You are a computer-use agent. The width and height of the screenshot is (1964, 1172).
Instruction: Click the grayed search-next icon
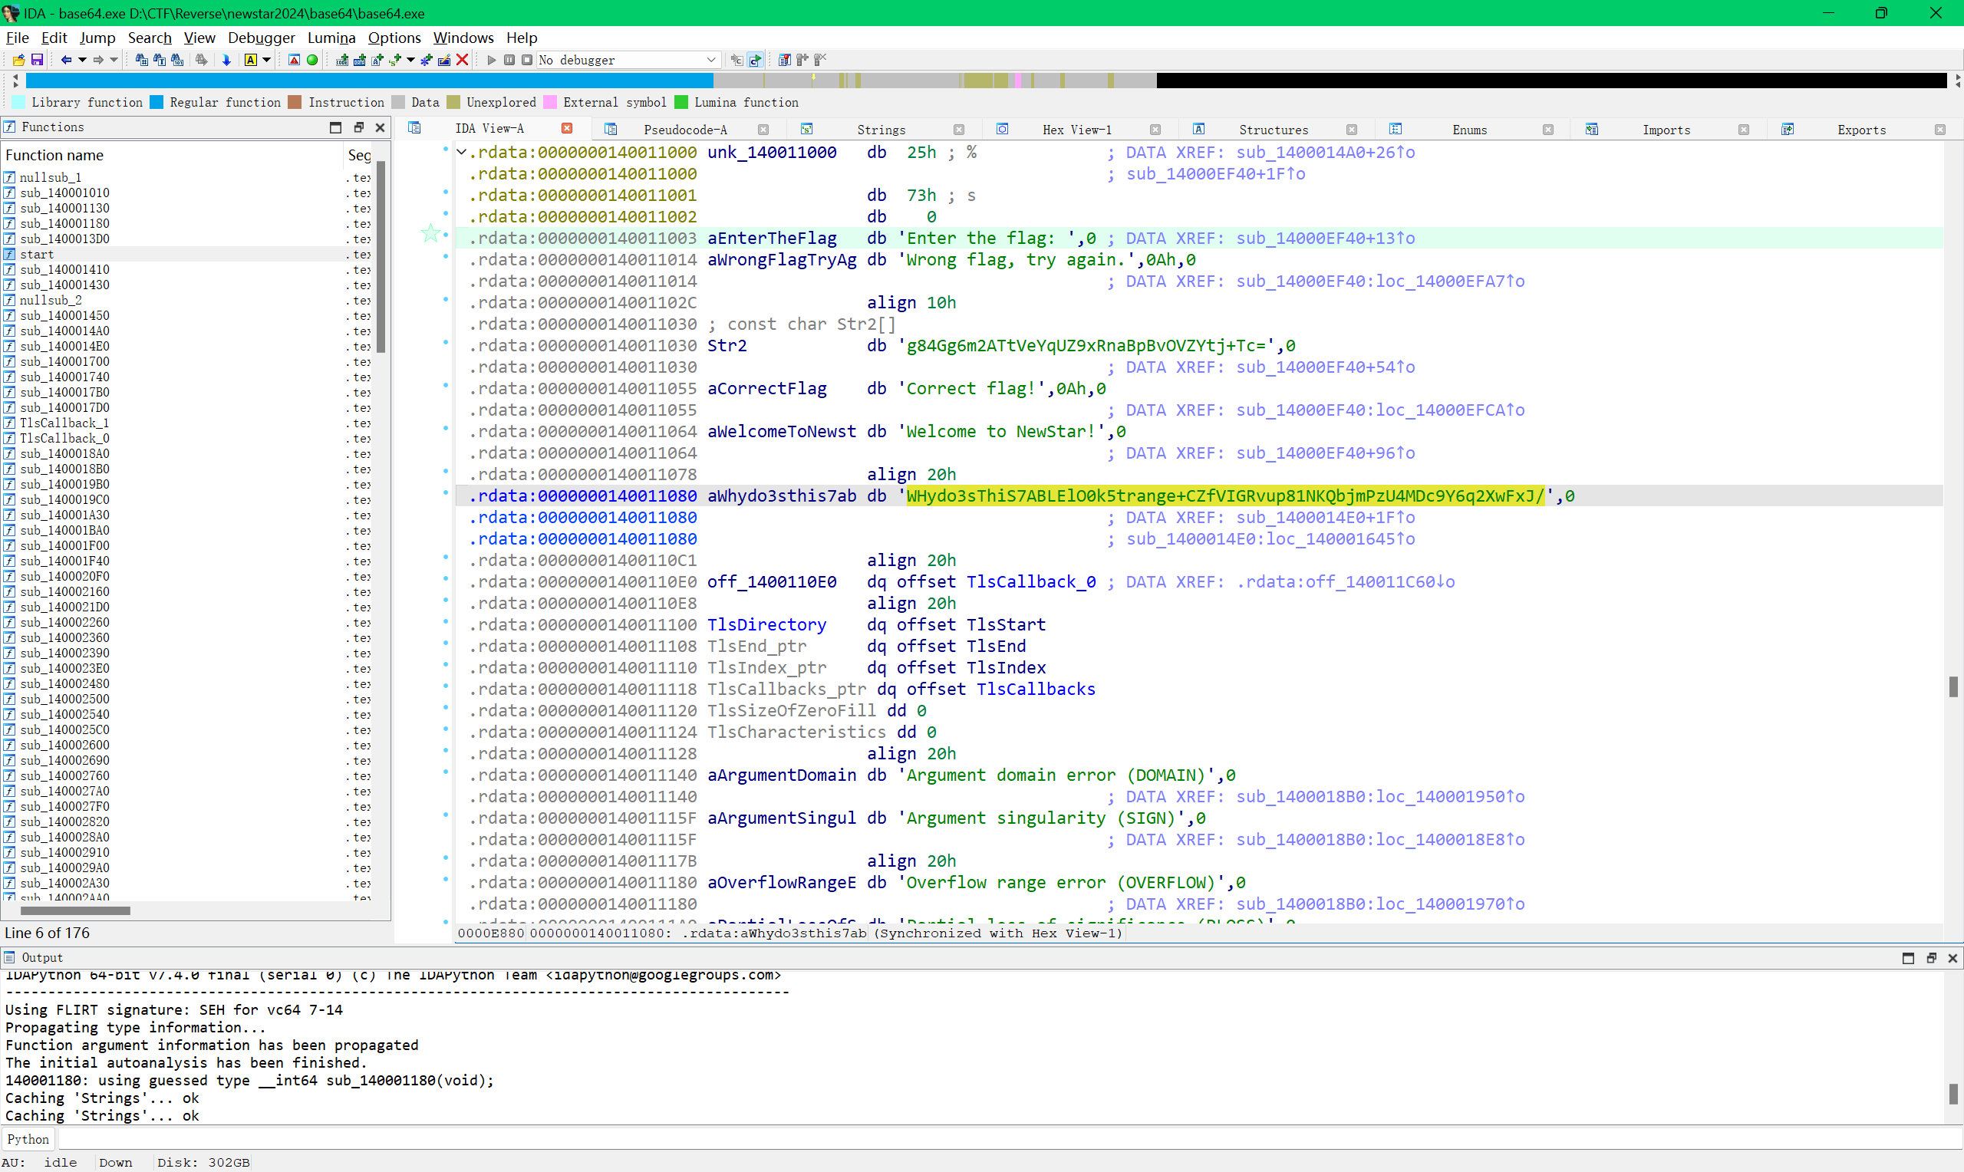click(x=201, y=60)
